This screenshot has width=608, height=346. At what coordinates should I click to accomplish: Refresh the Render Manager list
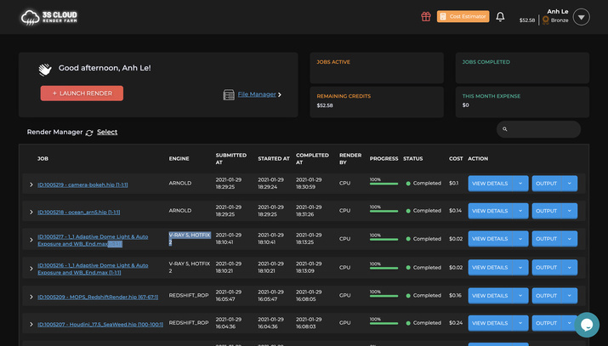(x=89, y=133)
